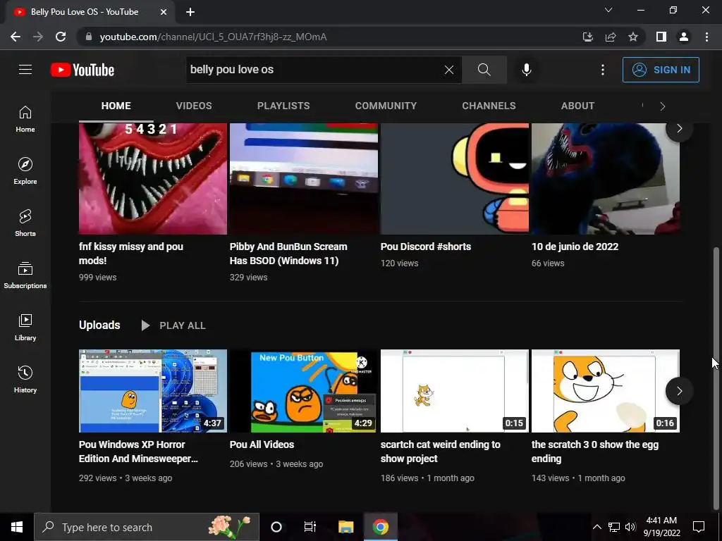Switch to the COMMUNITY tab
The image size is (722, 541).
coord(386,106)
